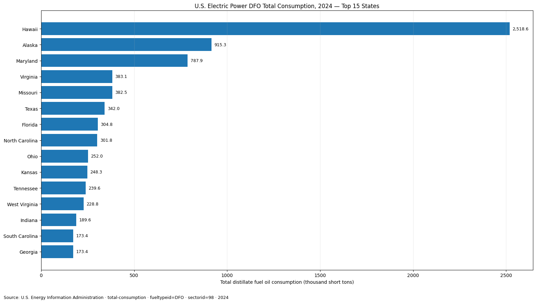Click the value label '342.0'
Viewport: 536px width, 303px height.
point(114,109)
